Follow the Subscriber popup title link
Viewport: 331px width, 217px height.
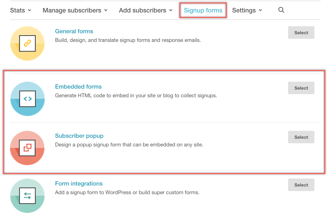79,136
